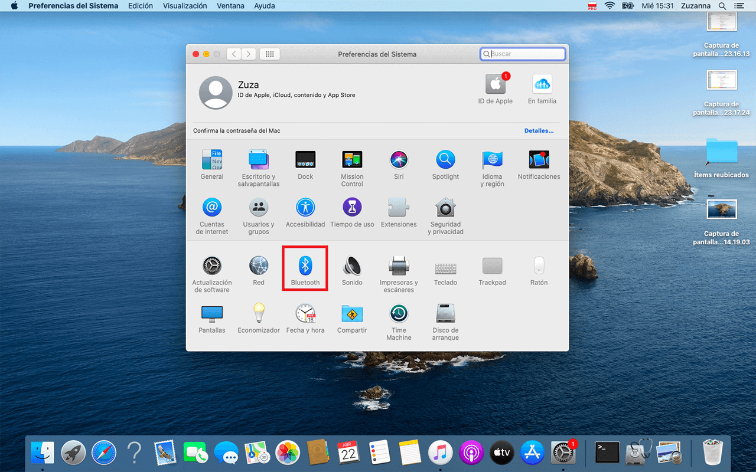Open Usuarios y grupos preferences
Screen dimensions: 756x472
tap(259, 216)
